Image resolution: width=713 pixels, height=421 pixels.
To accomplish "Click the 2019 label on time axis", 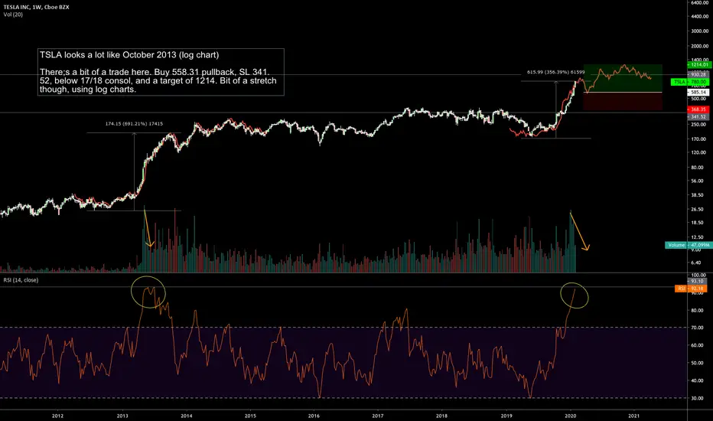I will (x=506, y=416).
